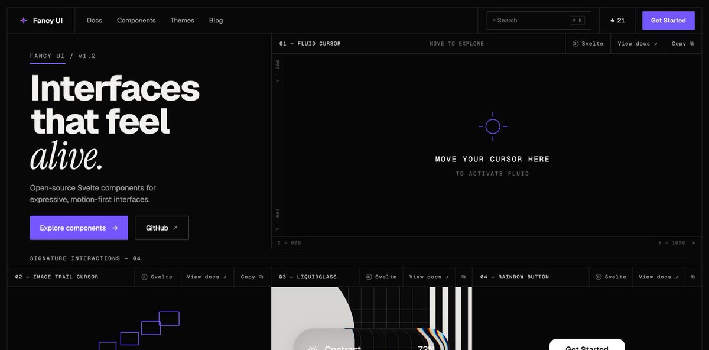Copy the Rainbow Button component code
This screenshot has width=709, height=350.
click(x=694, y=277)
